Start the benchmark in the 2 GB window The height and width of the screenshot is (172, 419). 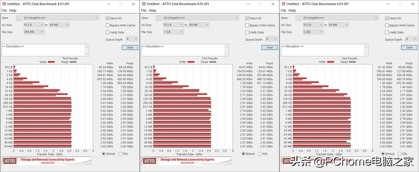click(409, 47)
